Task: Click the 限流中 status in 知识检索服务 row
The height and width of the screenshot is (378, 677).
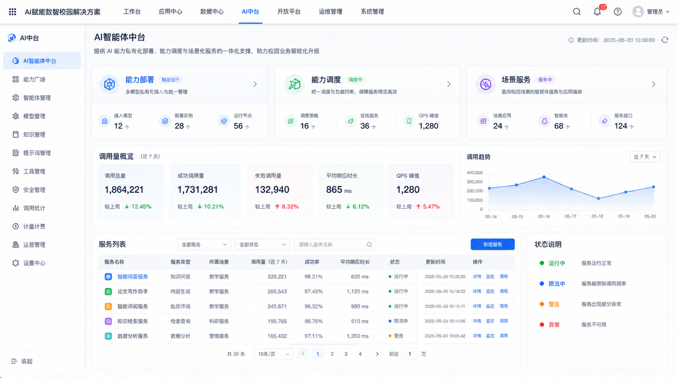Action: 398,321
